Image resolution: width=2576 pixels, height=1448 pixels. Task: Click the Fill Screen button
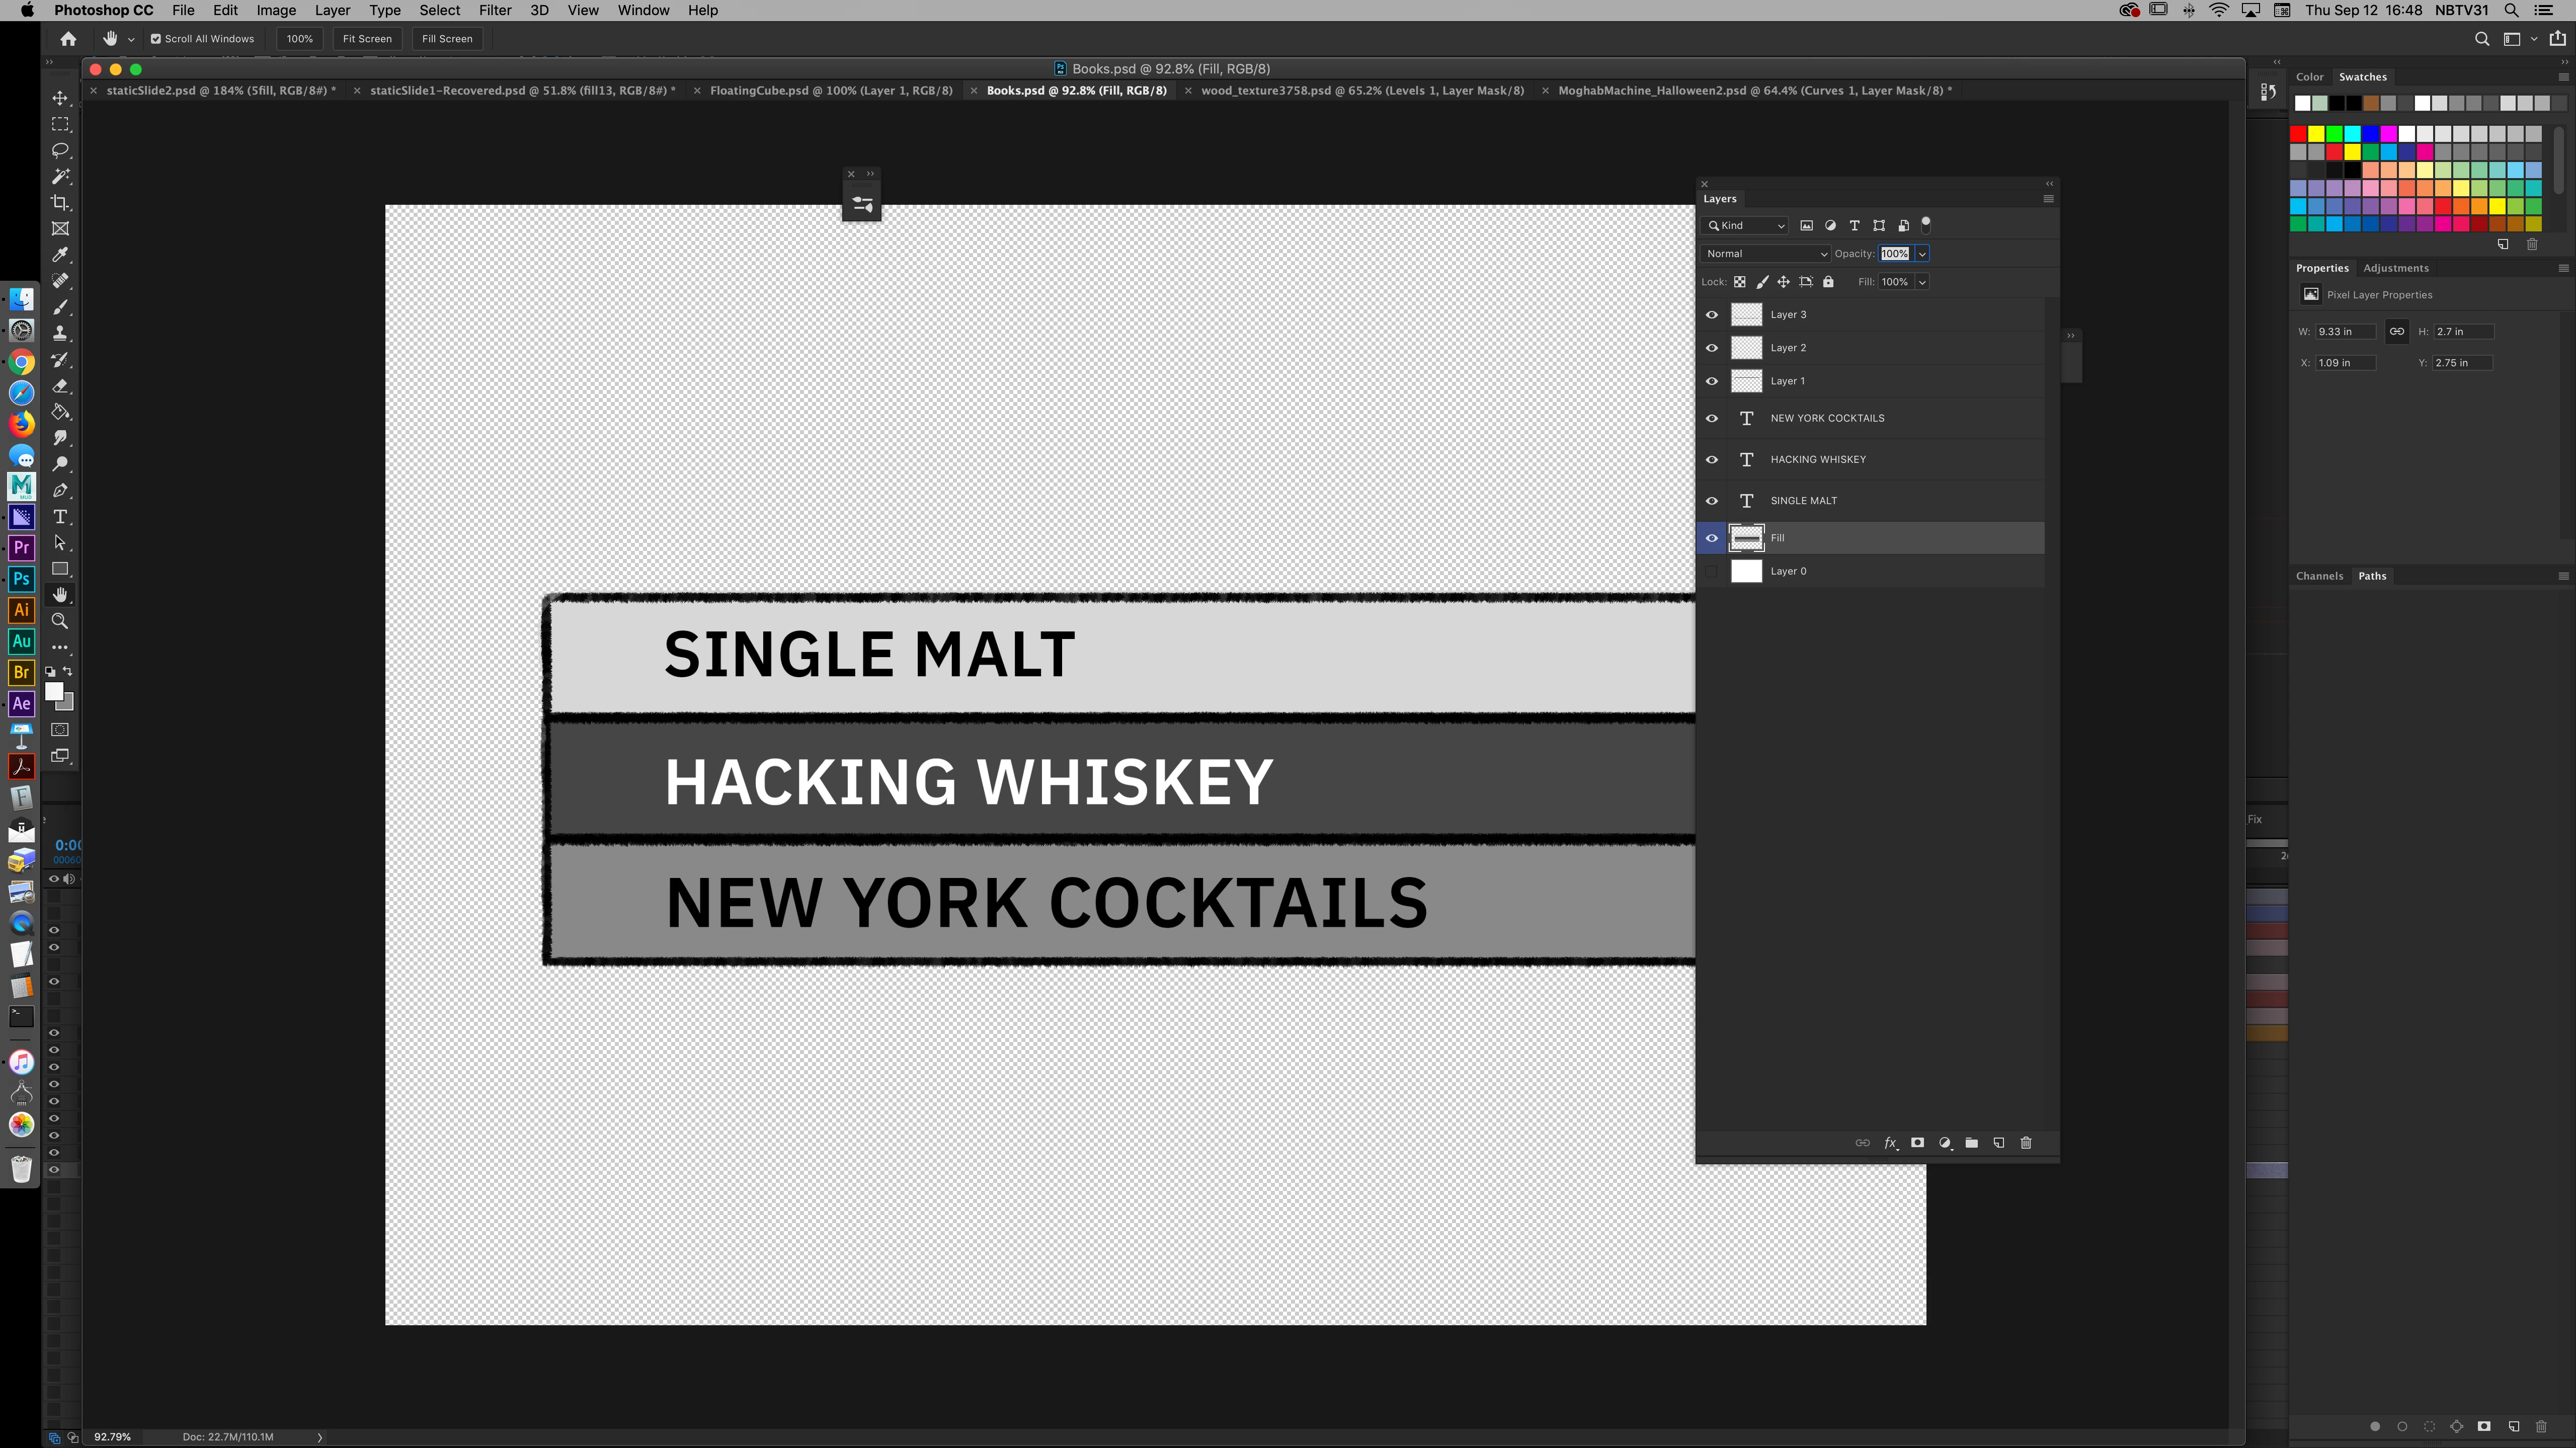[446, 39]
